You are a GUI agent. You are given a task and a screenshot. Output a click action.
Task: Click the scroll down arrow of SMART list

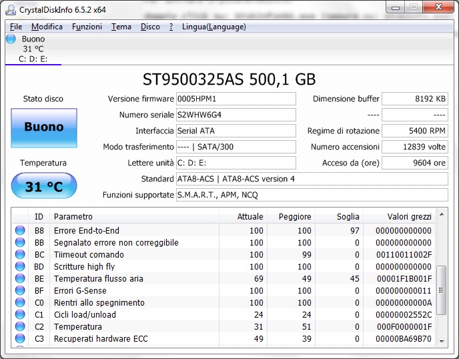[442, 341]
